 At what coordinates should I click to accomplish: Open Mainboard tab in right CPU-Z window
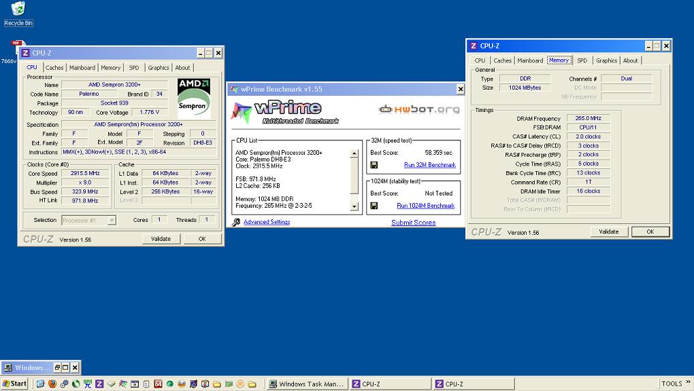[530, 60]
